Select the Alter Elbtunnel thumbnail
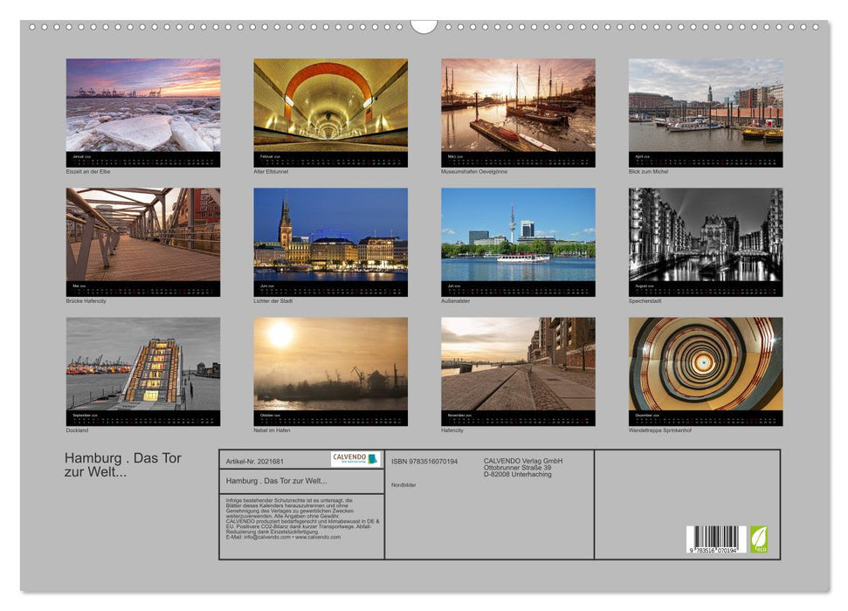 click(330, 106)
